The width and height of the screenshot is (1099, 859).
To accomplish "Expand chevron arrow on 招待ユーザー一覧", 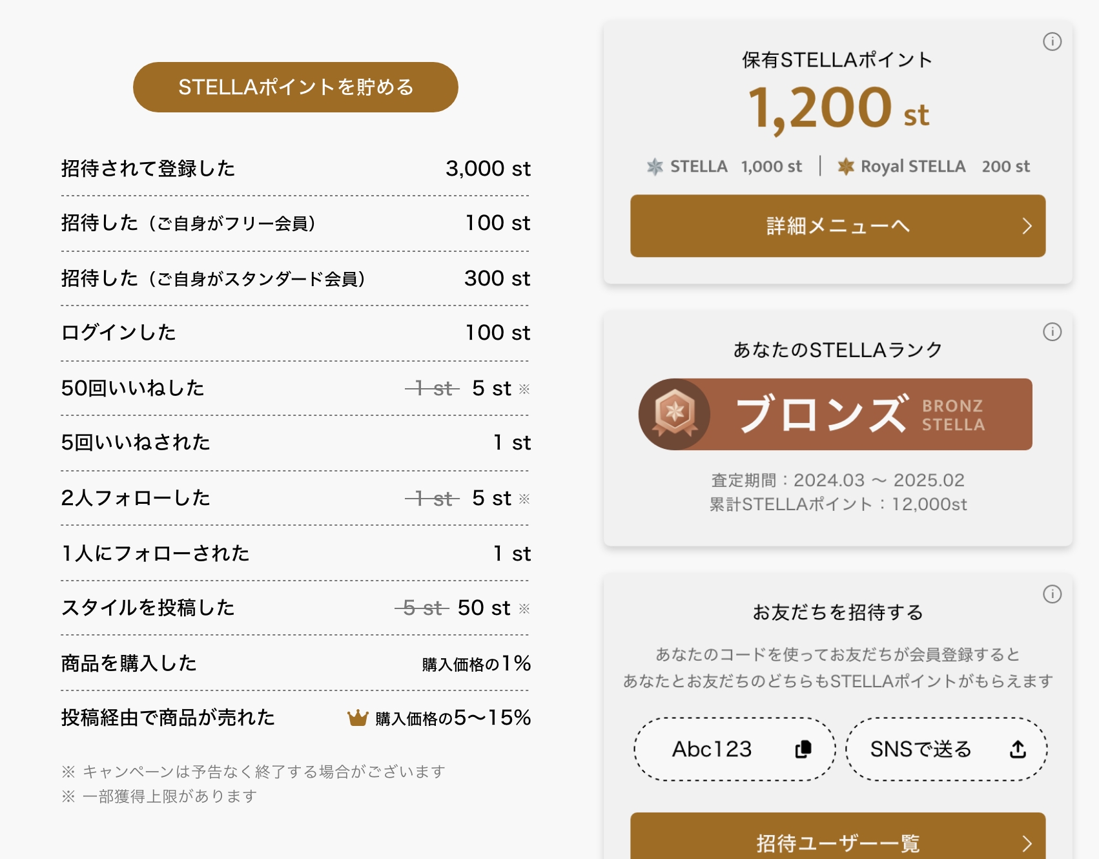I will 1027,843.
